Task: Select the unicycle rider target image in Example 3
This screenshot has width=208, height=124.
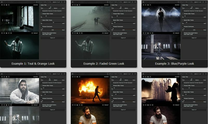Action: pyautogui.click(x=161, y=47)
